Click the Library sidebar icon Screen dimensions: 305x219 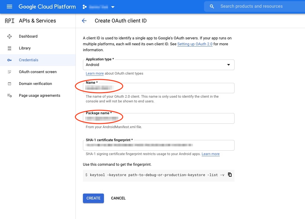(9, 48)
